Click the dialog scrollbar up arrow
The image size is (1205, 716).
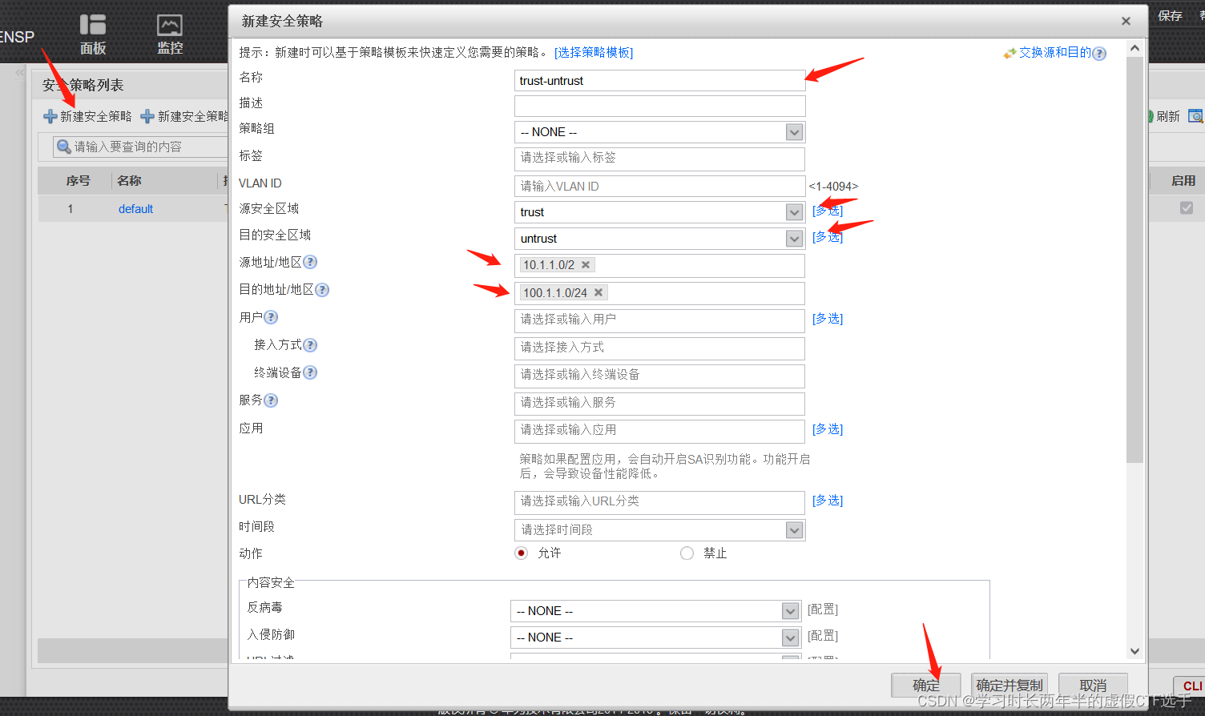(1134, 48)
